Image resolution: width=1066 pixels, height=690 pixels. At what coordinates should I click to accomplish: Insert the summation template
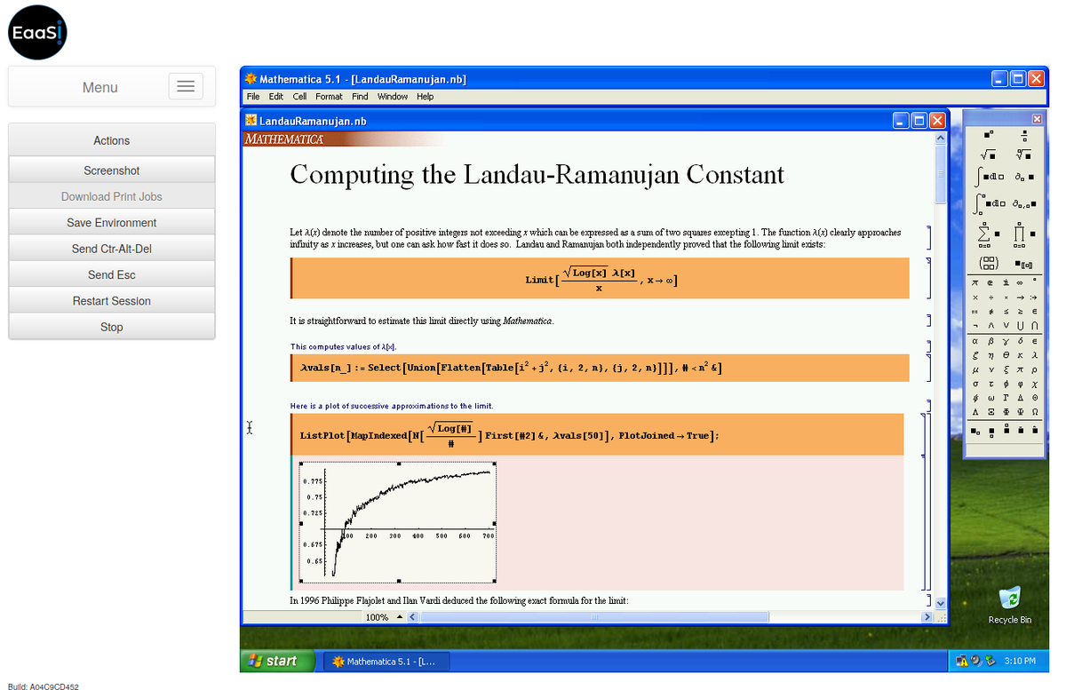pos(989,234)
